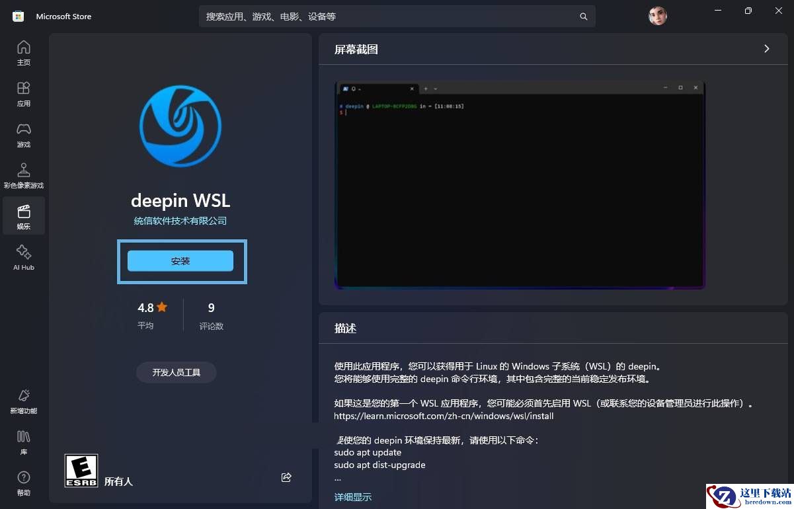Click the deepin WSL app title
This screenshot has width=794, height=509.
[x=180, y=200]
